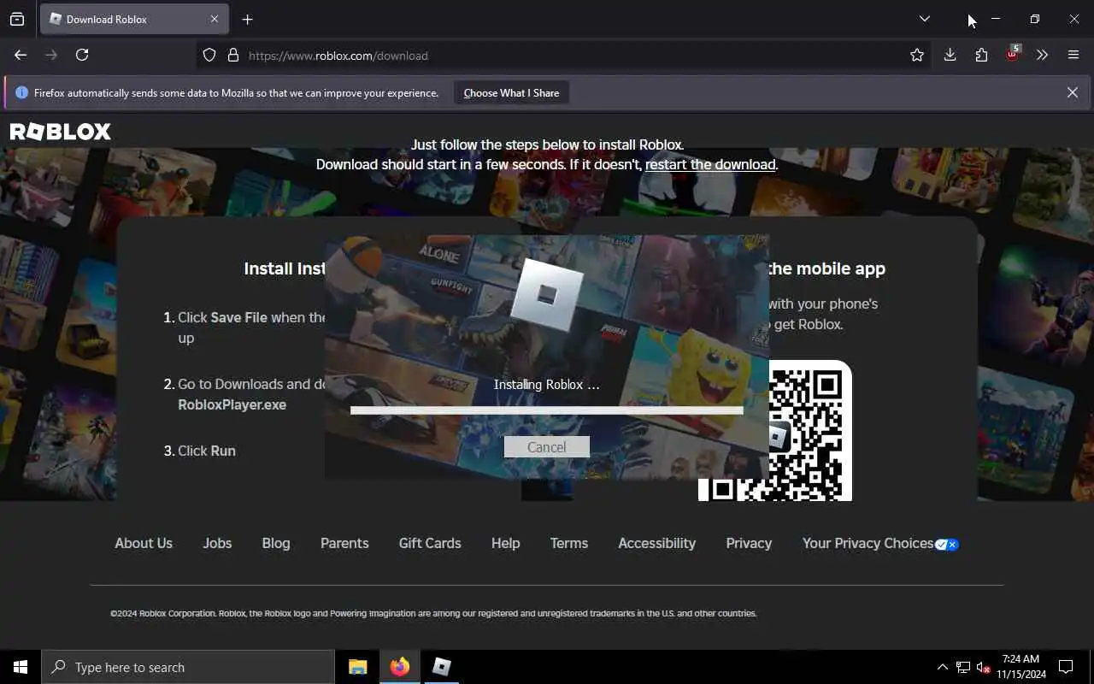
Task: Bookmark this page with star icon
Action: coord(917,55)
